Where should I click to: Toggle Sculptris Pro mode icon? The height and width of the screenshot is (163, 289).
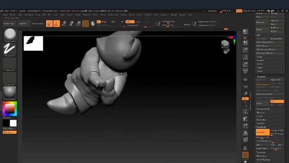click(x=93, y=24)
